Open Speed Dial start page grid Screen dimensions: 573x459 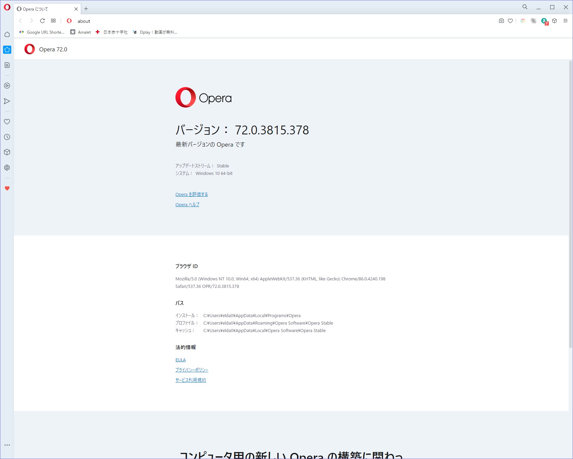(53, 21)
